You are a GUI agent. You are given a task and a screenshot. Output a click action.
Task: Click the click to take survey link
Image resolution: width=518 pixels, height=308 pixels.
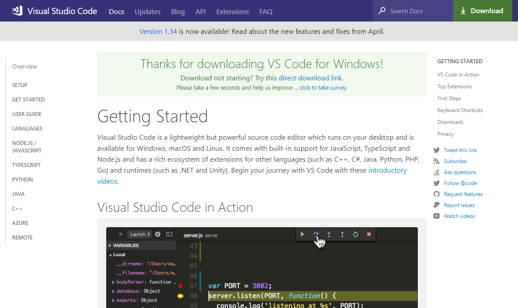[323, 88]
